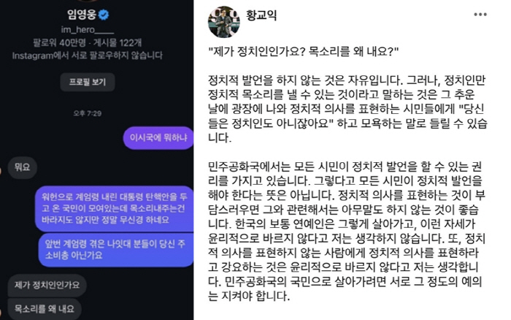This screenshot has height=320, width=511.
Task: Tap the message mentioning 주 소비층 아닌가요
Action: (x=116, y=250)
